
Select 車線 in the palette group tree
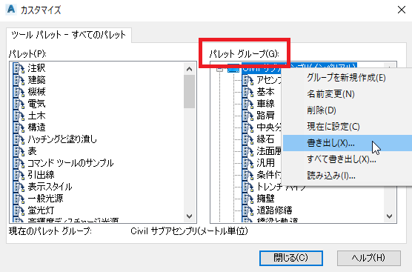click(265, 104)
